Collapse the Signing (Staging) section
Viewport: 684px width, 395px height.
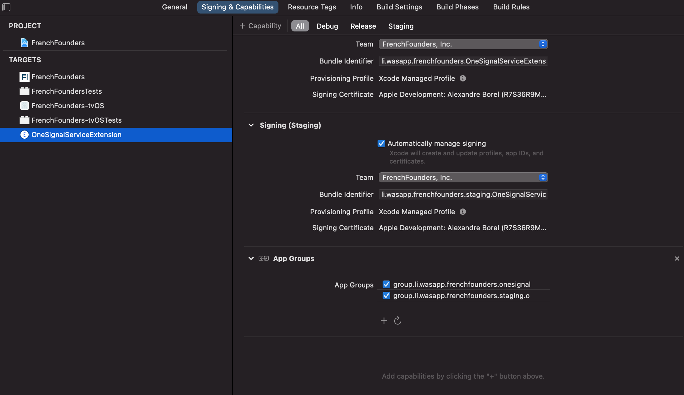click(251, 125)
